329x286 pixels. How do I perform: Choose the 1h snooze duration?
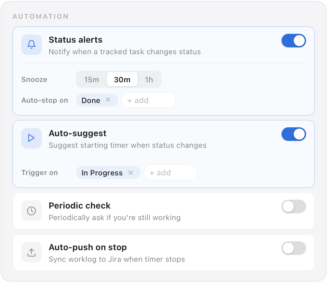[x=149, y=80]
